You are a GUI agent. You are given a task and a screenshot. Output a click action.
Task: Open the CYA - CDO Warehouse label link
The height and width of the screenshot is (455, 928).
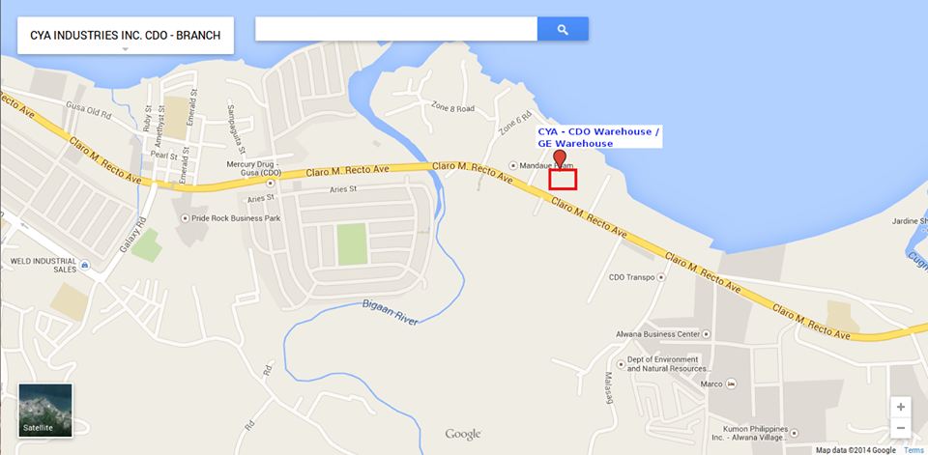(598, 137)
